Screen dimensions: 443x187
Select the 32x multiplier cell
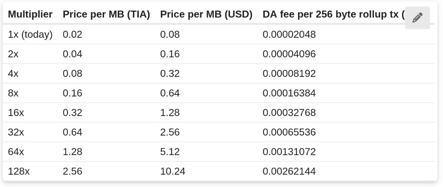tap(16, 132)
